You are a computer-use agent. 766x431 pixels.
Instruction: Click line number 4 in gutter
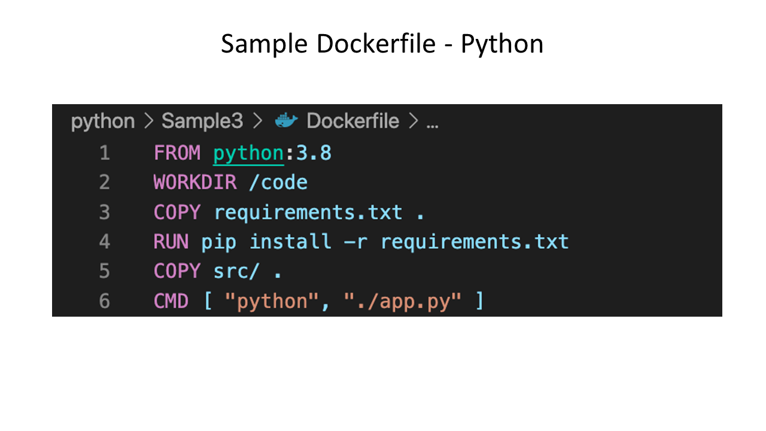tap(105, 242)
